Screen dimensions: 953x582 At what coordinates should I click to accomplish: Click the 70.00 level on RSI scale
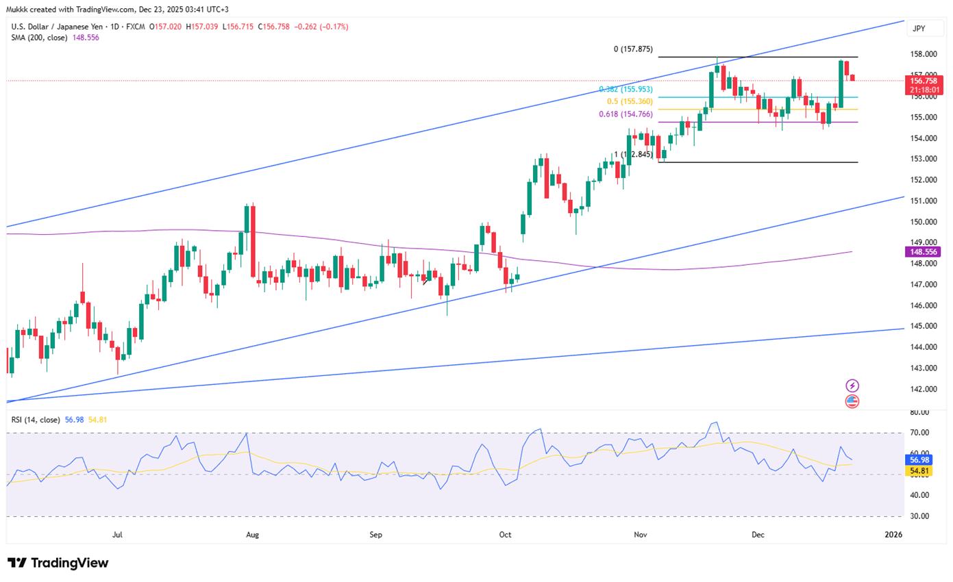tap(919, 433)
